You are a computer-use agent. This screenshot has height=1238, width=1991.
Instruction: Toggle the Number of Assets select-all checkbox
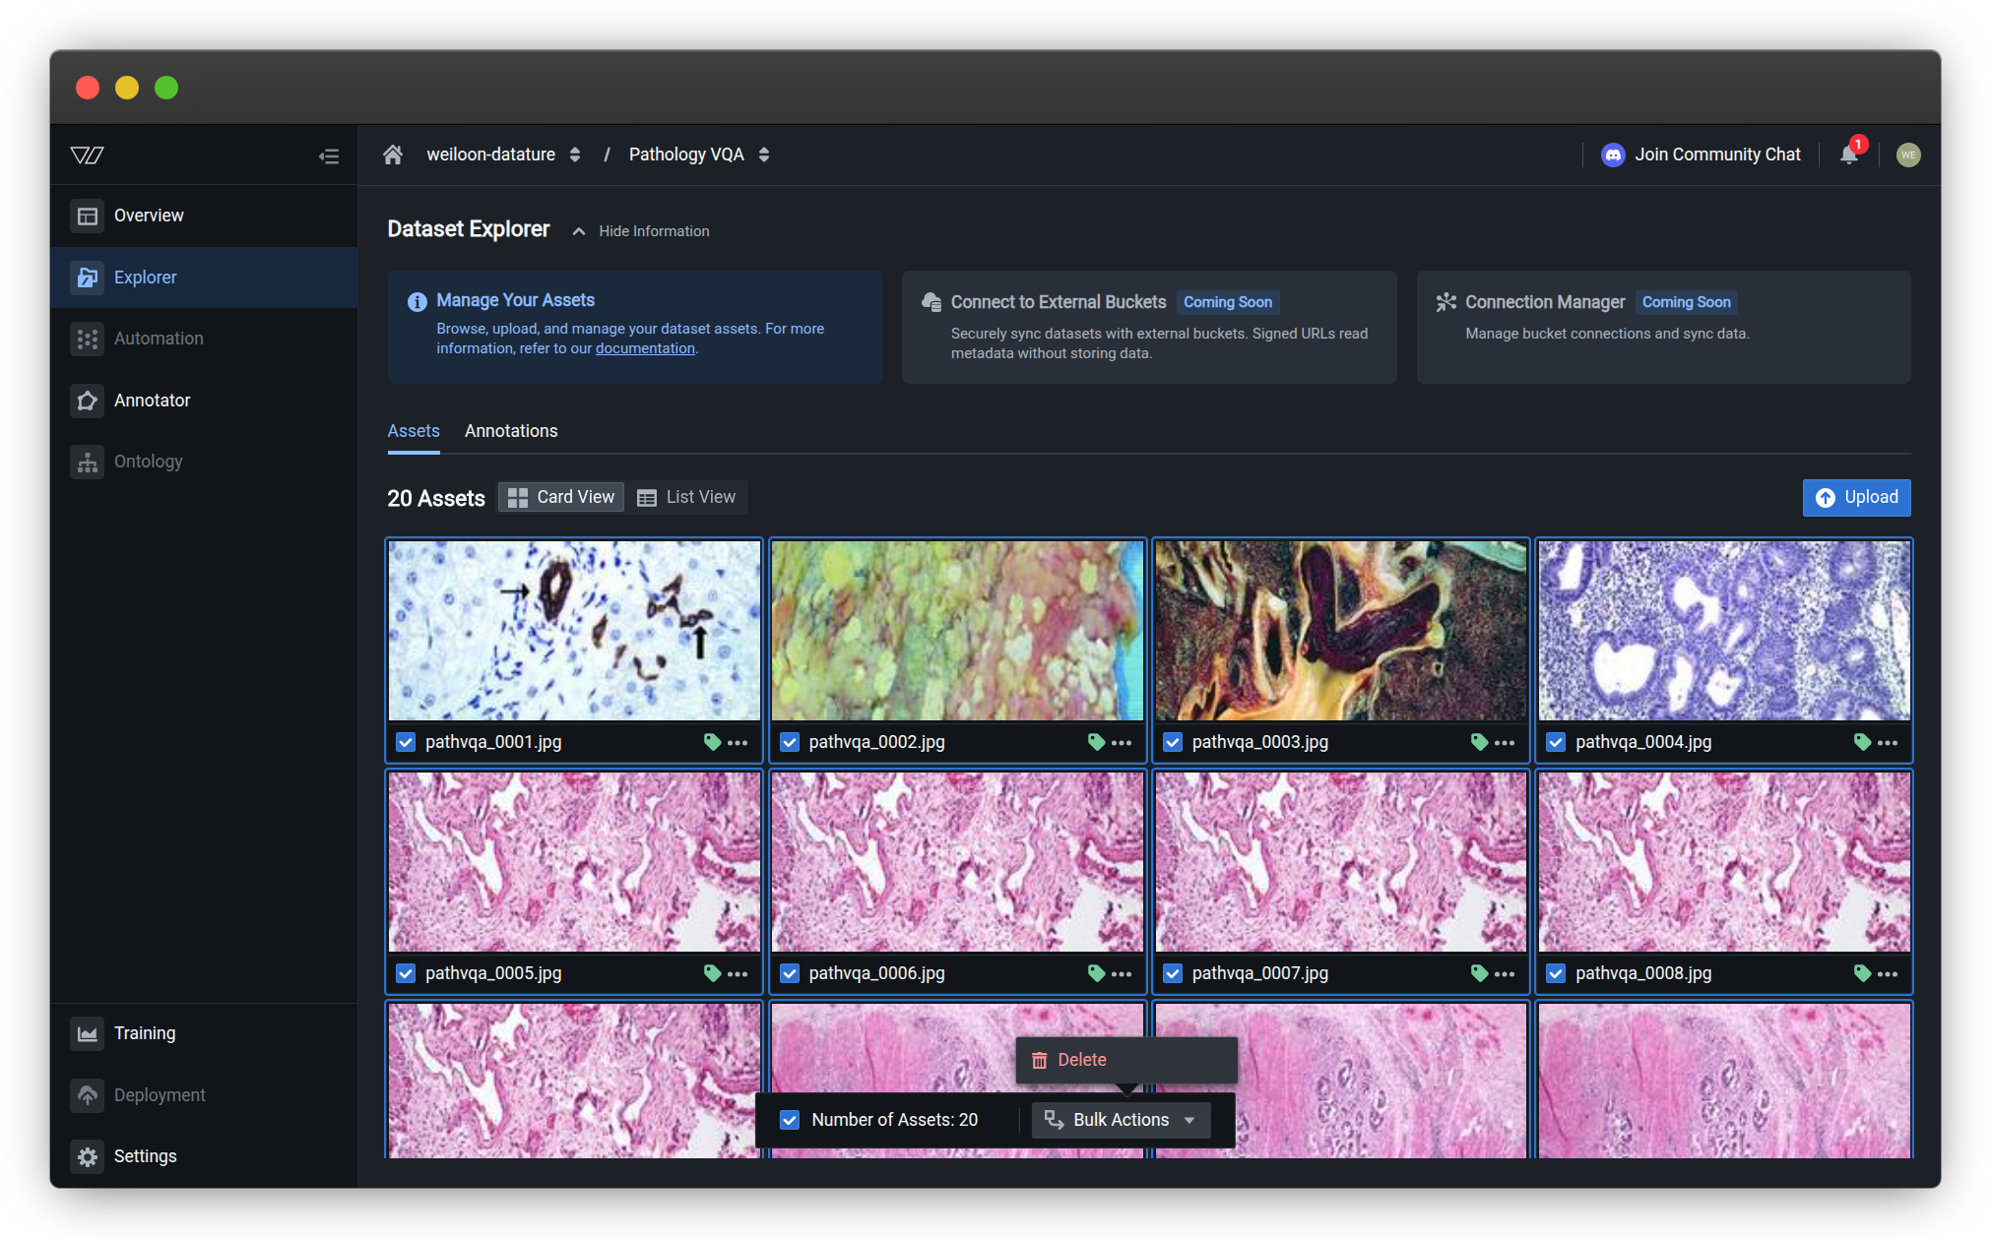pyautogui.click(x=790, y=1120)
